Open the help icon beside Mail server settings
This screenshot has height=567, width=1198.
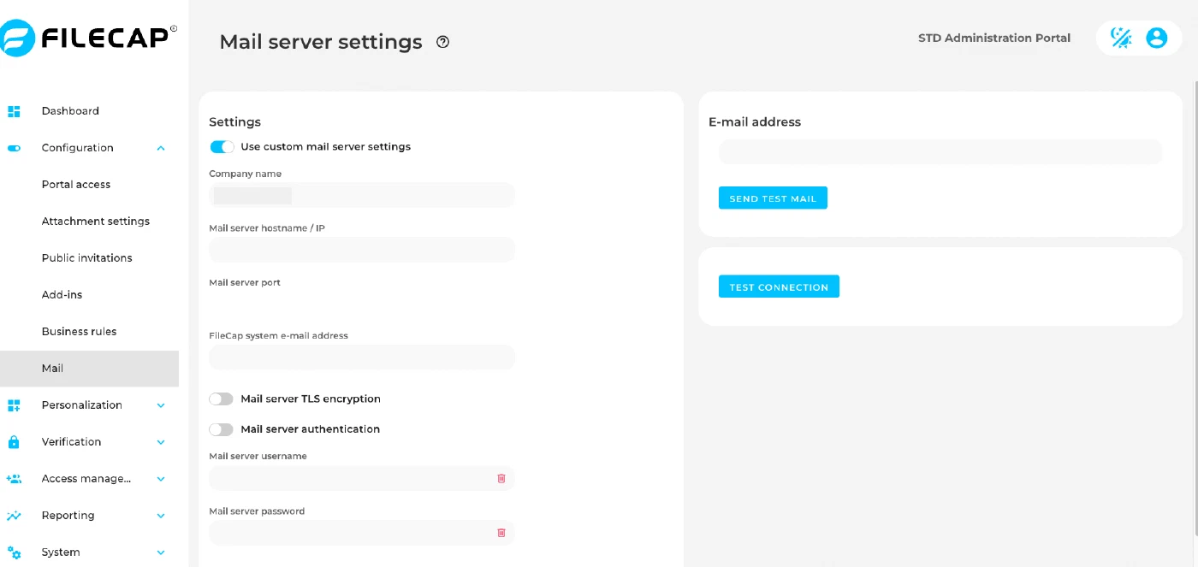tap(442, 42)
